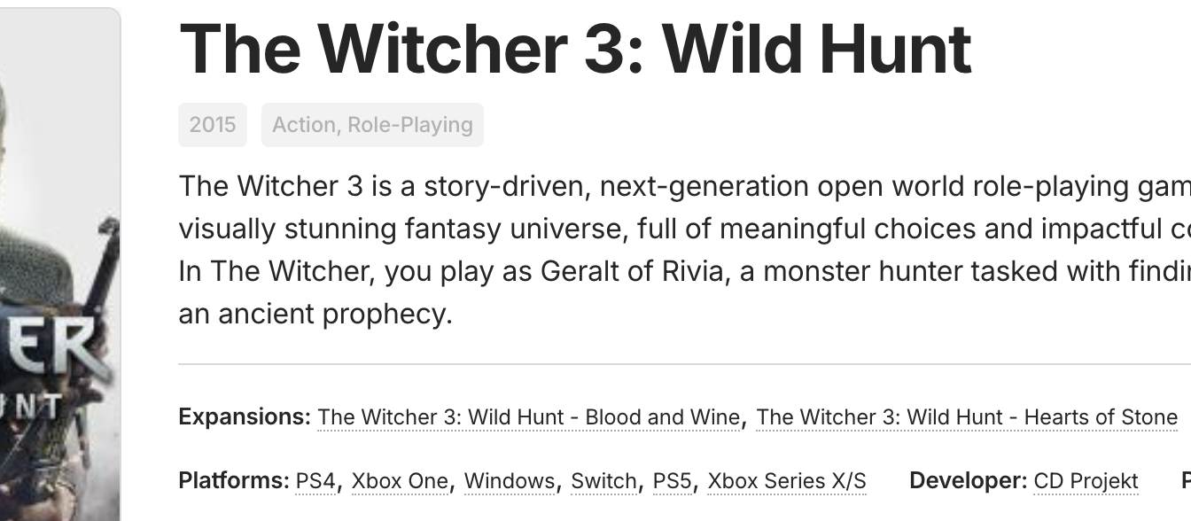
Task: Go to the Switch platform link
Action: point(603,481)
